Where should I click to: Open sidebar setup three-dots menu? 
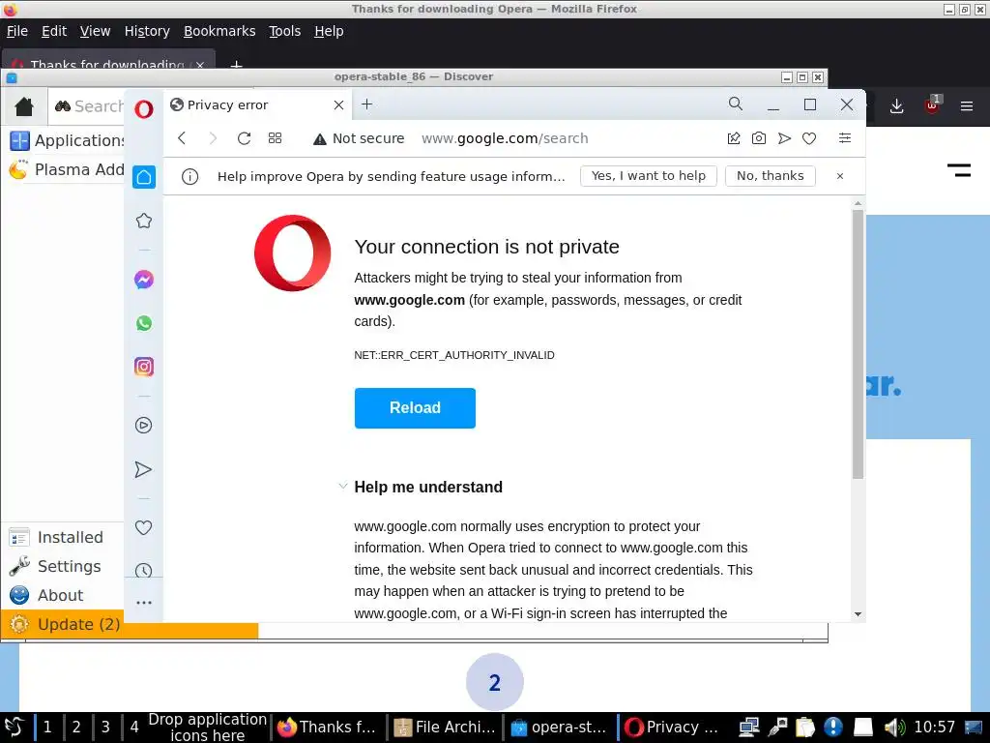click(144, 603)
